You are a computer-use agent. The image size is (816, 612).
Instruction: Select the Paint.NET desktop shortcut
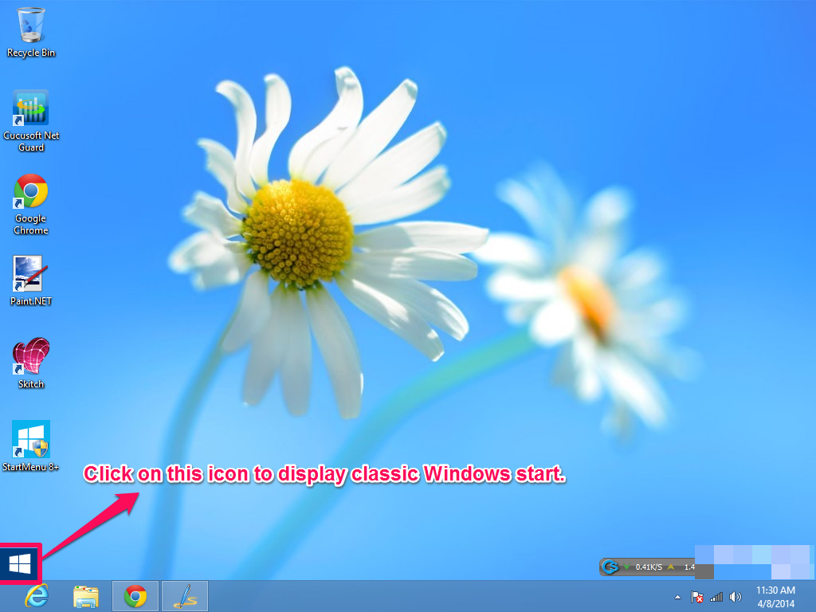31,281
